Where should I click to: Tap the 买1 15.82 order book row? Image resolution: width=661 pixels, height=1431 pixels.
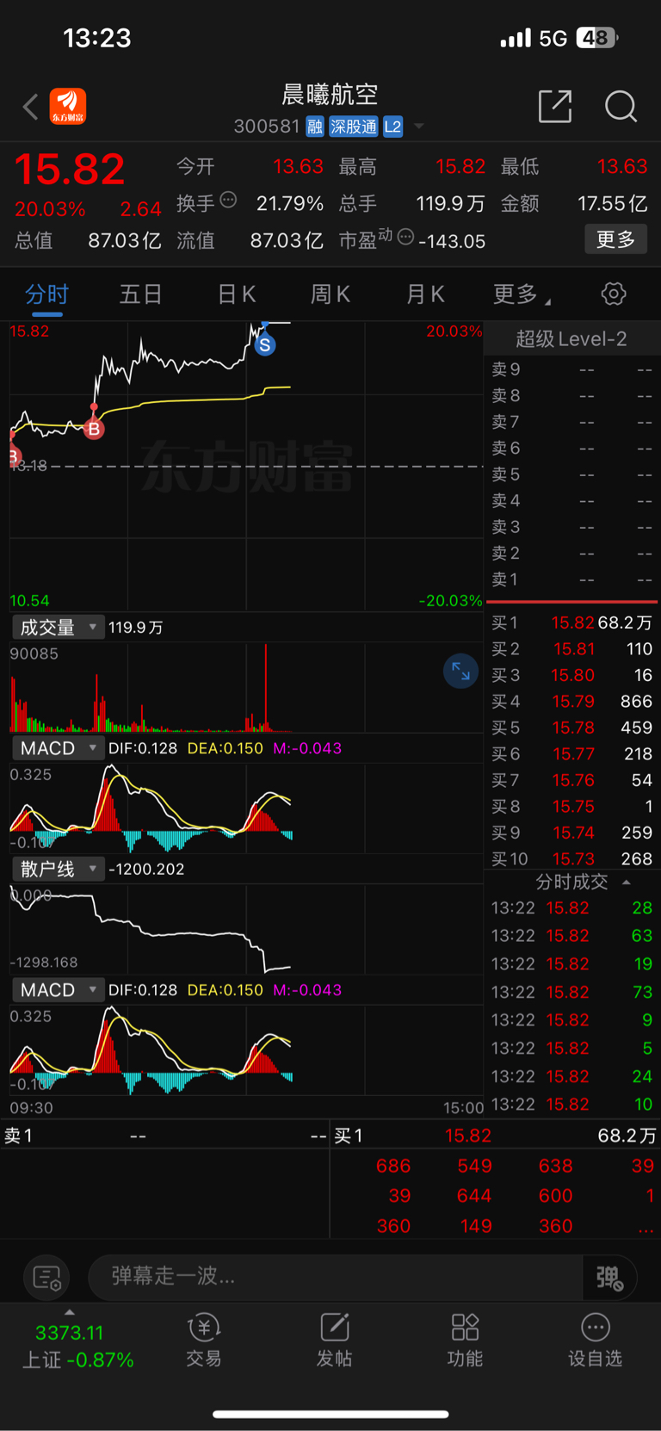coord(571,623)
